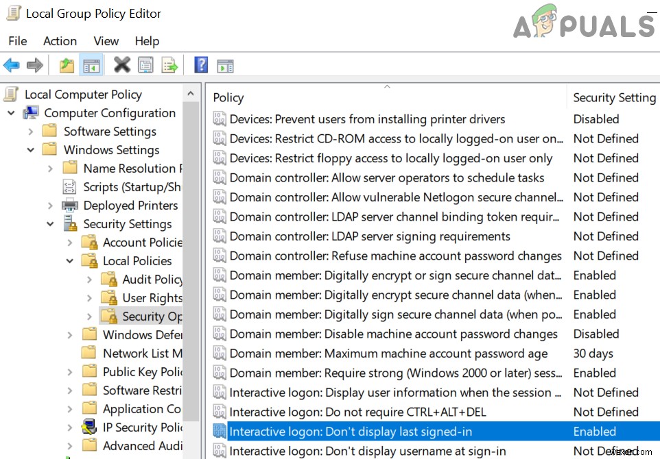Open the File menu
660x459 pixels.
(x=18, y=41)
